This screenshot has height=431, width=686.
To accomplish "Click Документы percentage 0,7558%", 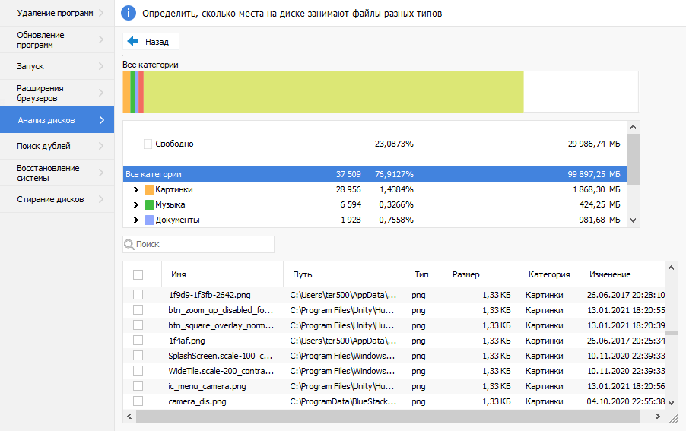I will (x=396, y=220).
